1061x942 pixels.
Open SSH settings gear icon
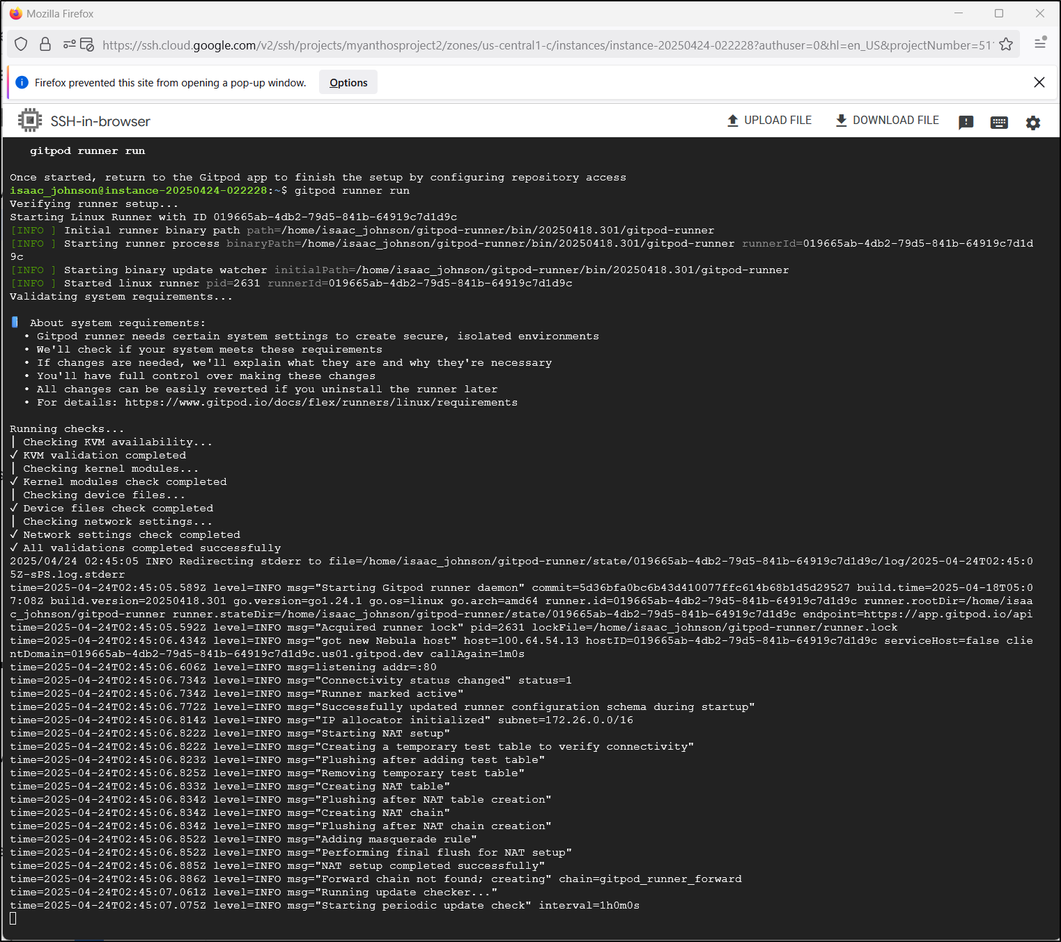(x=1033, y=123)
